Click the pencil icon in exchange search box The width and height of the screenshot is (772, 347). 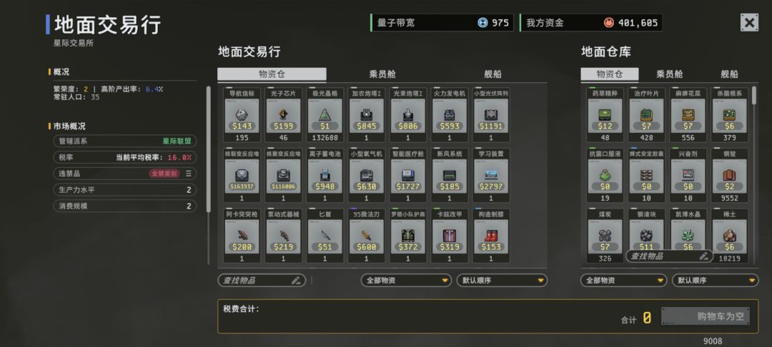[296, 281]
